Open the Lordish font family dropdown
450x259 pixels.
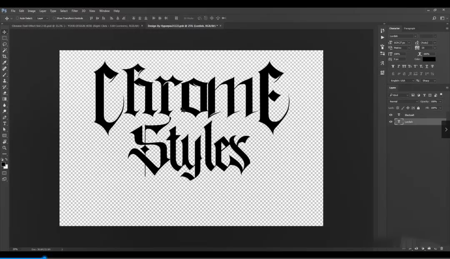pos(403,36)
